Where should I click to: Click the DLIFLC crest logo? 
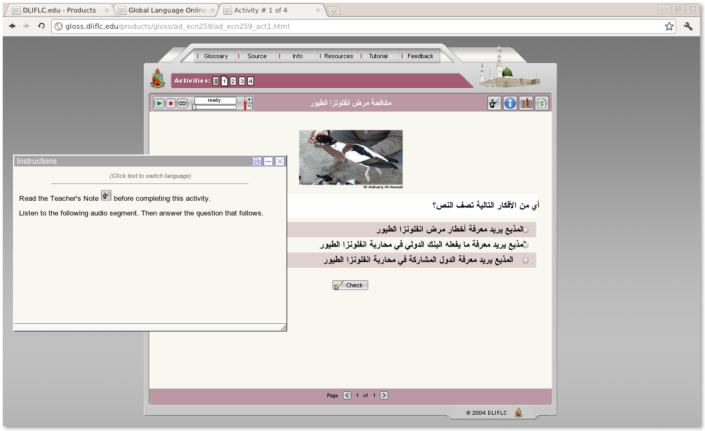(158, 79)
